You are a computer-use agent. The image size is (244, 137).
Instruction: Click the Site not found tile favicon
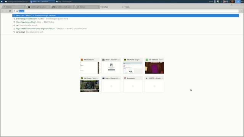[x=146, y=60]
